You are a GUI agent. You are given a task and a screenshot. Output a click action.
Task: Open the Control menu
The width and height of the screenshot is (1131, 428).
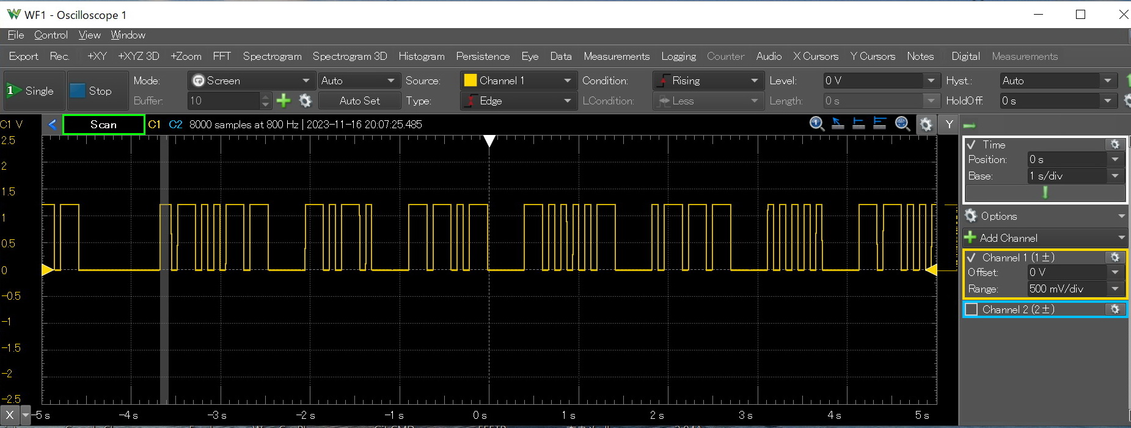point(51,35)
